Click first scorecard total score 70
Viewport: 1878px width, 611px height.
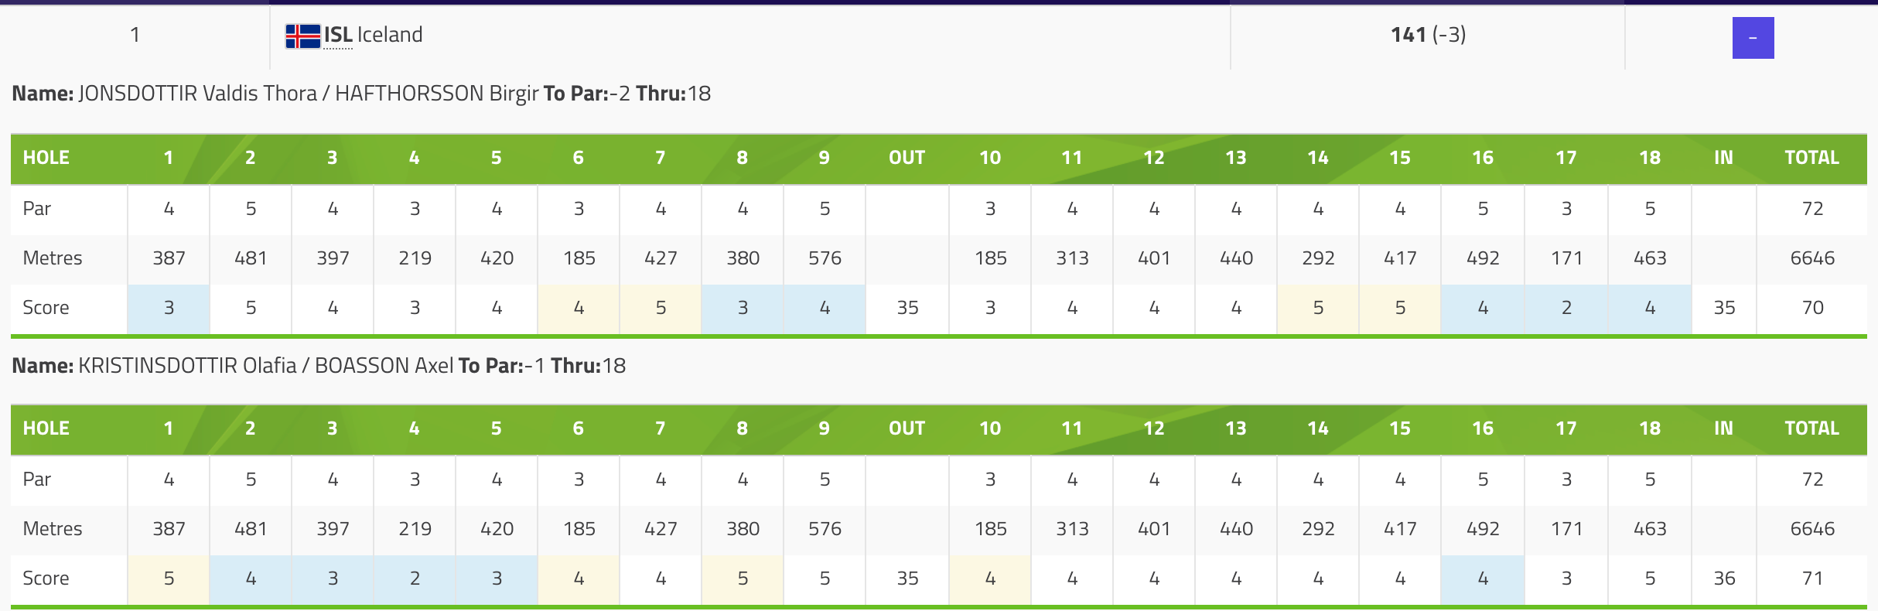(x=1812, y=309)
